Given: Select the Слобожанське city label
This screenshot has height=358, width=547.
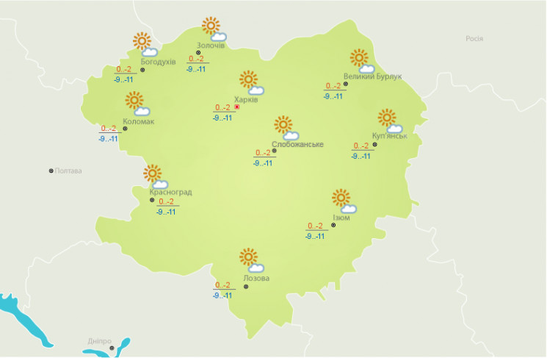Looking at the screenshot, I should pos(297,144).
